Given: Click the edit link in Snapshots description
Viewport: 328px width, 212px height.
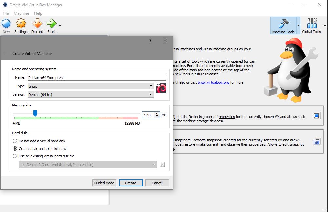Looking at the screenshot, I should (x=285, y=144).
